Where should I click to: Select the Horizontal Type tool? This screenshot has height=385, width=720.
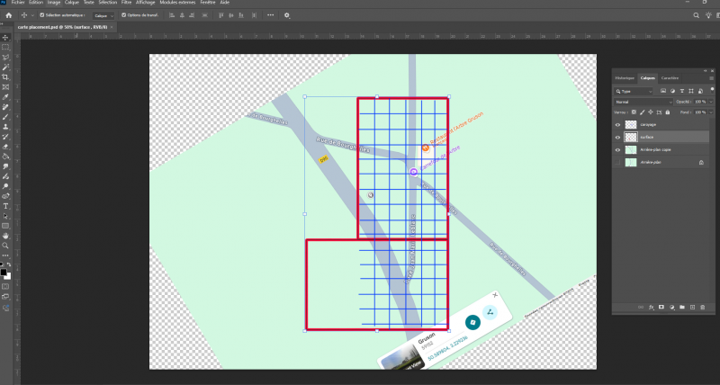(x=5, y=206)
